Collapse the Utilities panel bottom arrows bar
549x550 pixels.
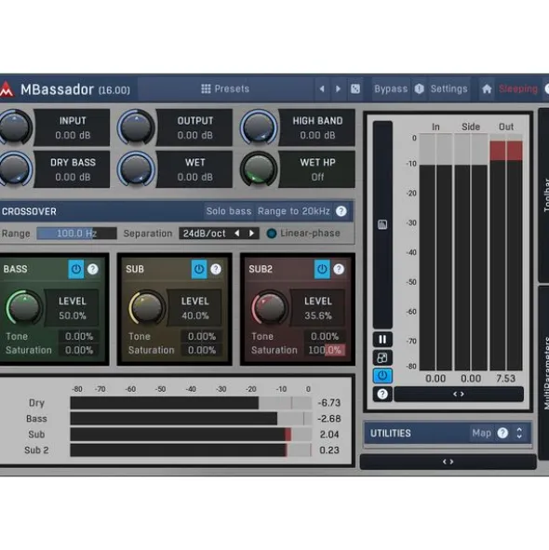click(448, 462)
